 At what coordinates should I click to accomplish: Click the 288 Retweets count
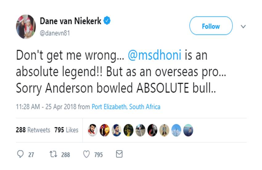point(33,130)
